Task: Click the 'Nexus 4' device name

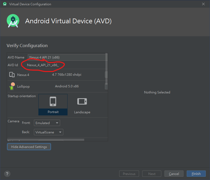Action: pos(23,75)
